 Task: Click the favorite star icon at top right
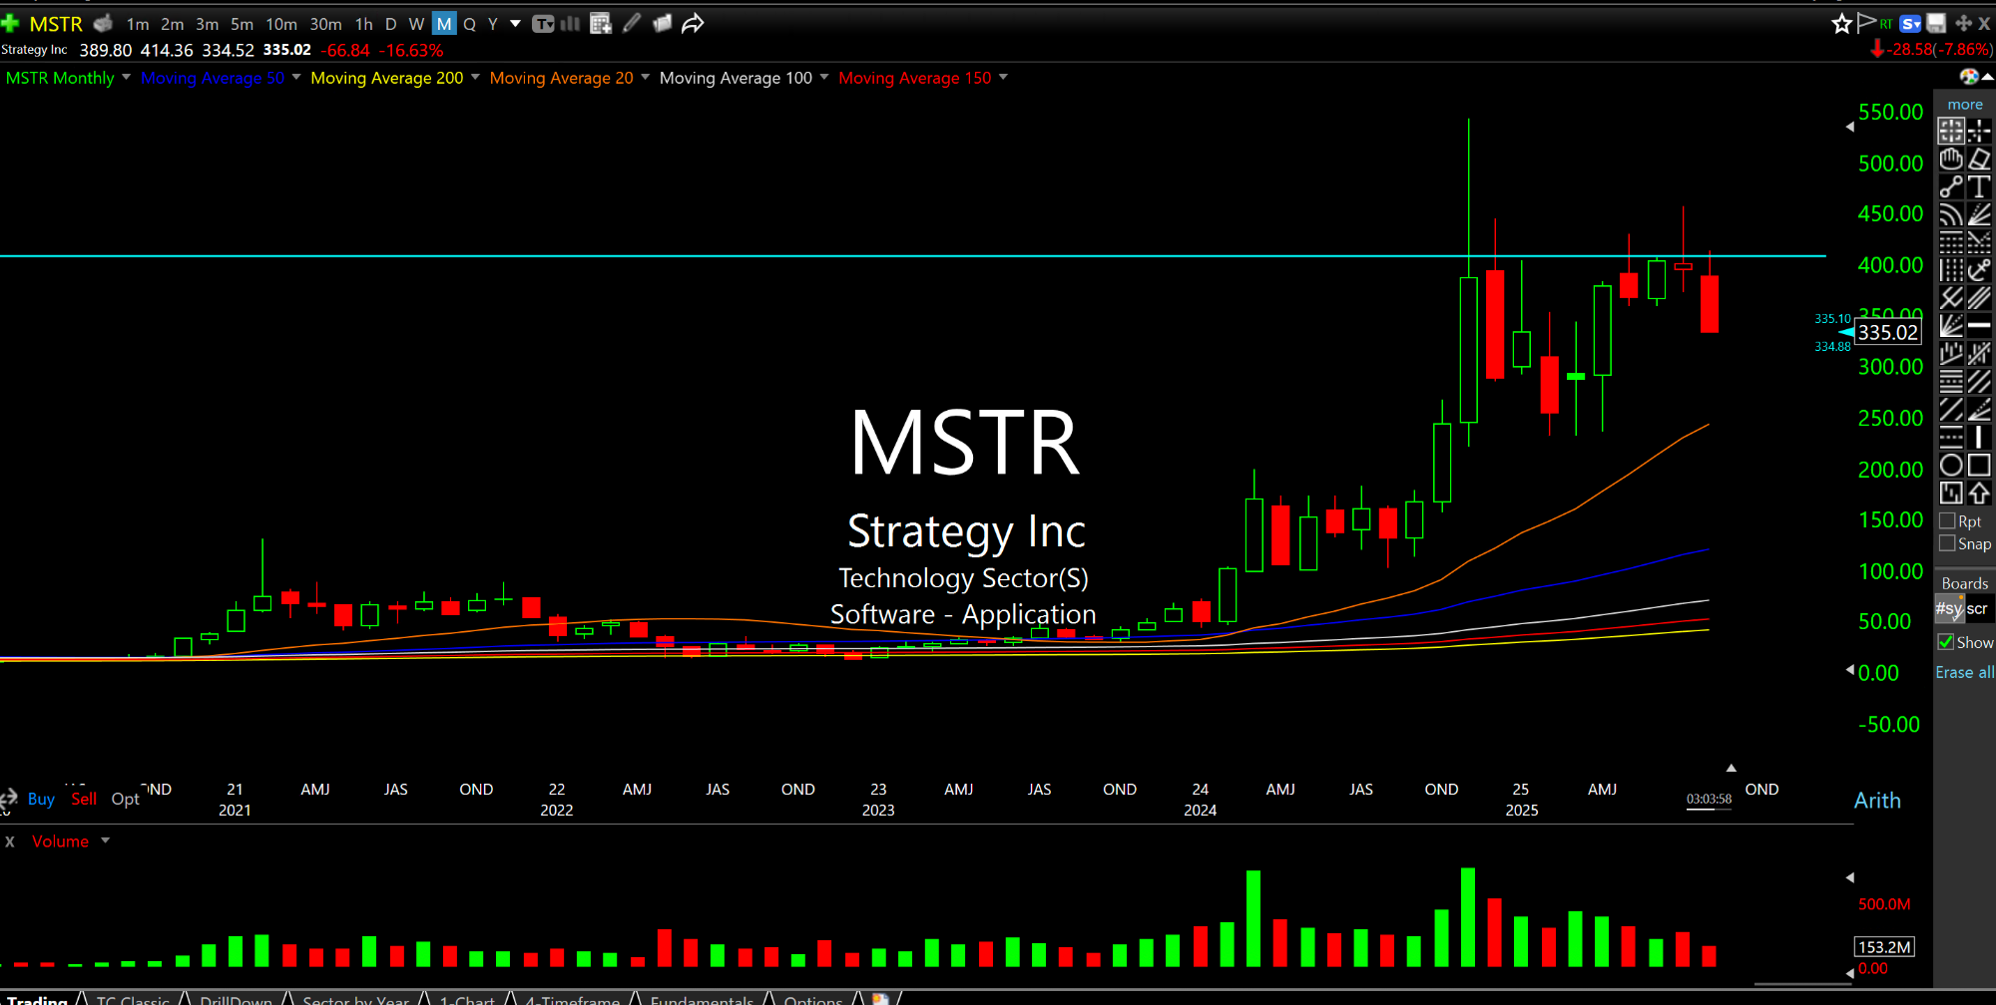pyautogui.click(x=1842, y=23)
